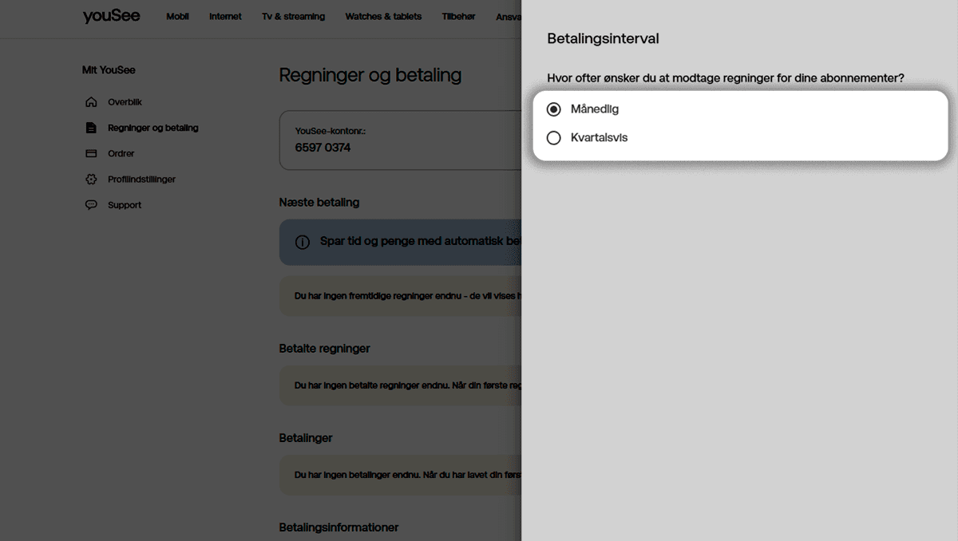Open Profilindstillinger from the sidebar
958x541 pixels.
(x=141, y=179)
